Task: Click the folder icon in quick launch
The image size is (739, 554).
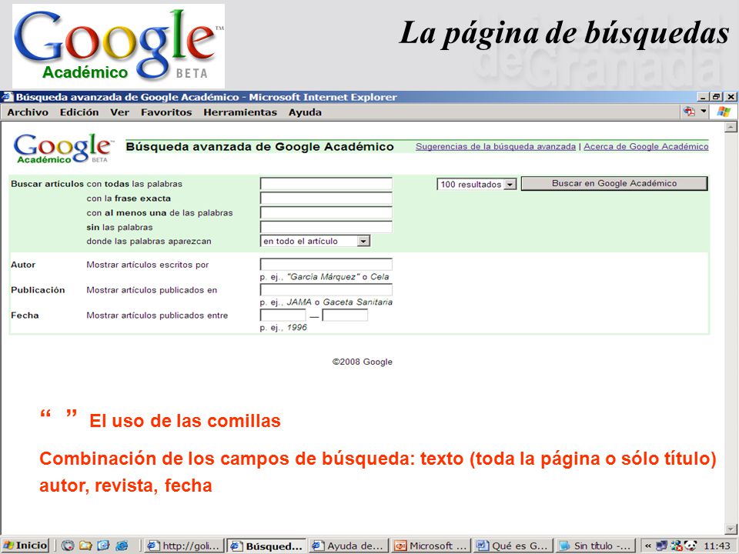Action: (85, 546)
